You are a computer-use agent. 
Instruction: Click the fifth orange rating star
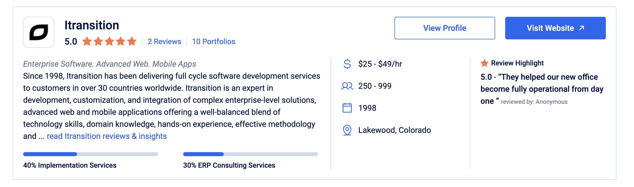[132, 41]
